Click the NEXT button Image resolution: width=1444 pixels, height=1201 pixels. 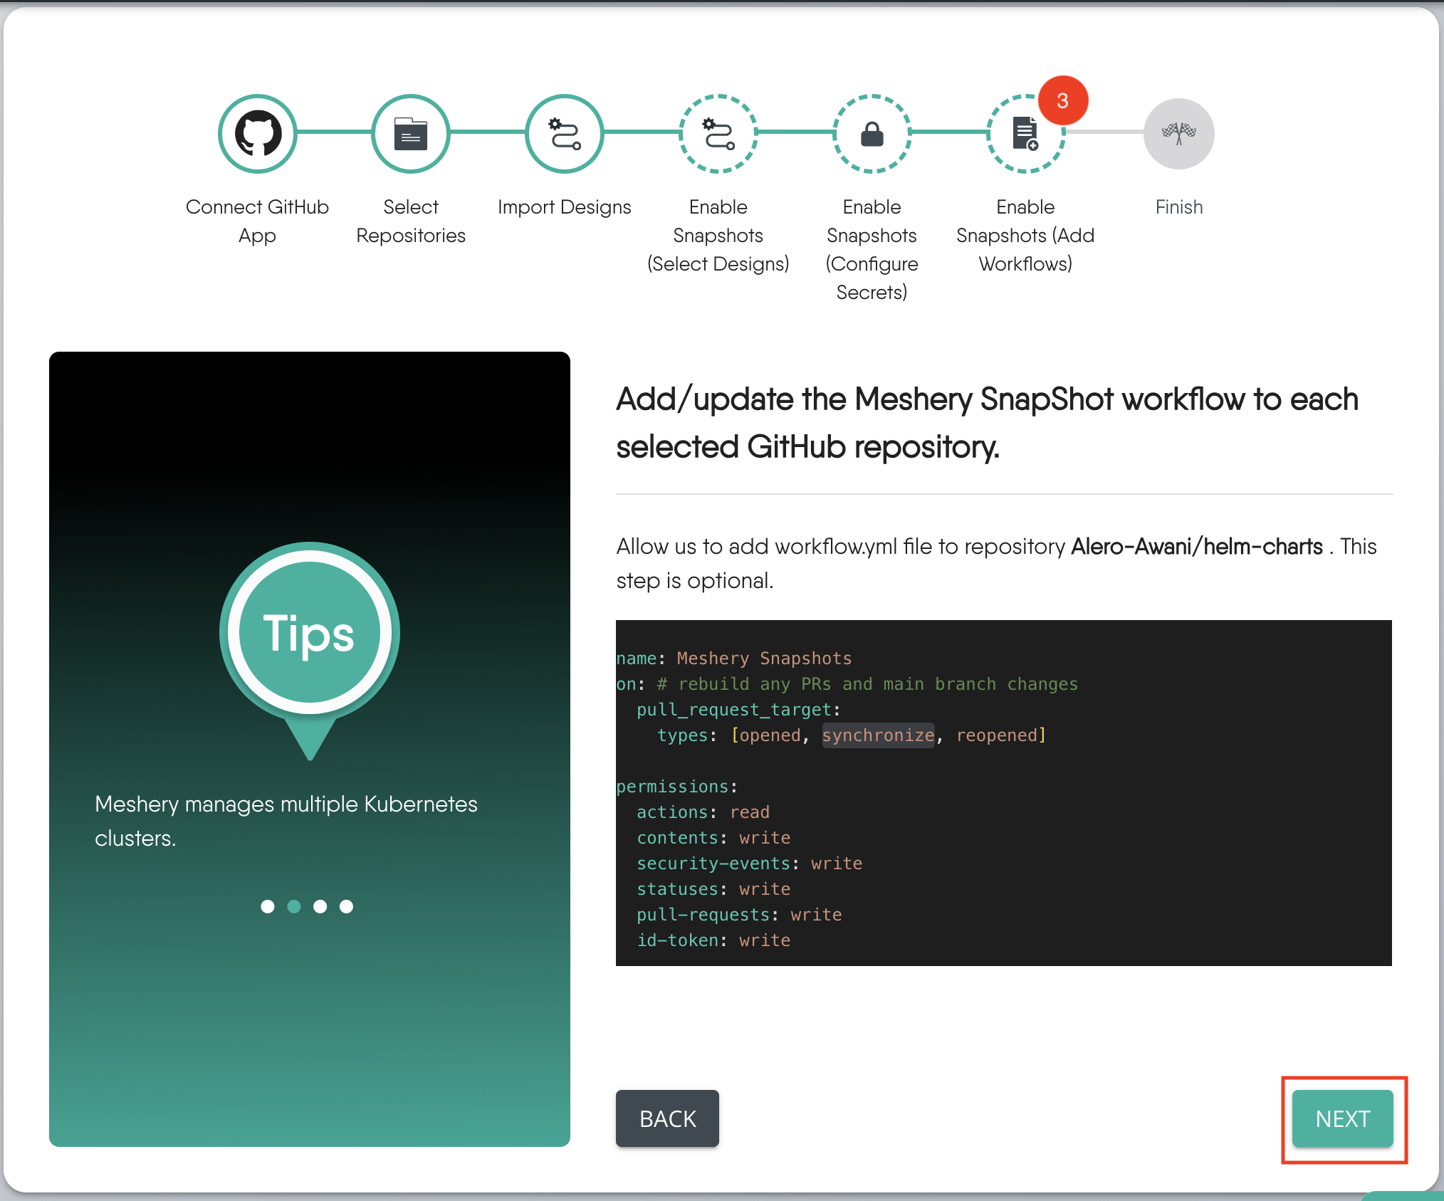point(1343,1118)
